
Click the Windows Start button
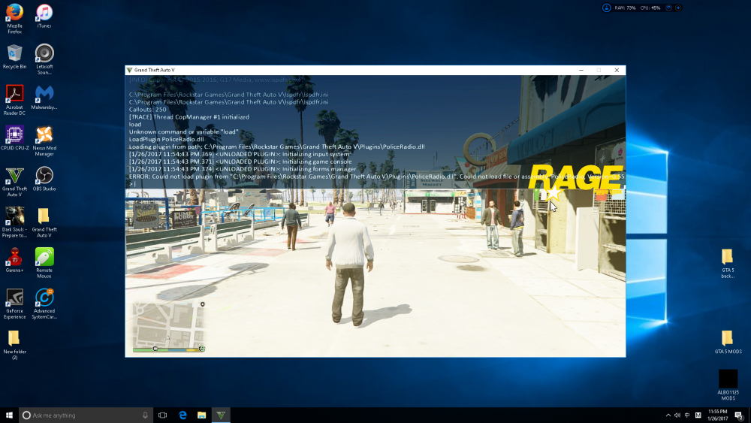click(9, 415)
